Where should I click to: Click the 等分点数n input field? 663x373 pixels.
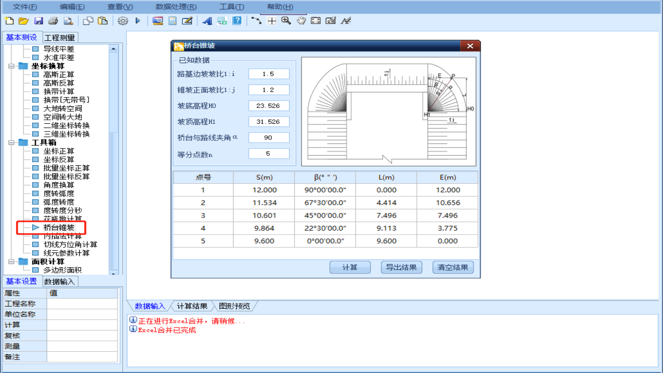[269, 153]
